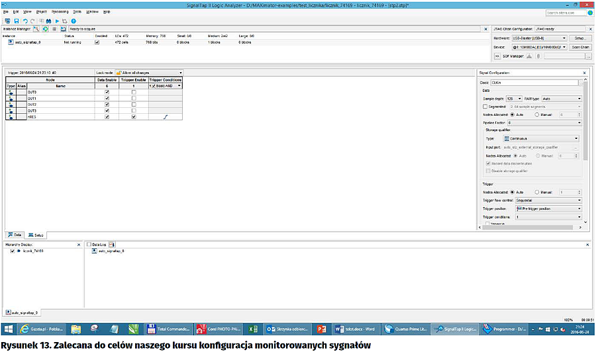Open the Processing menu
The image size is (596, 352).
click(x=60, y=12)
